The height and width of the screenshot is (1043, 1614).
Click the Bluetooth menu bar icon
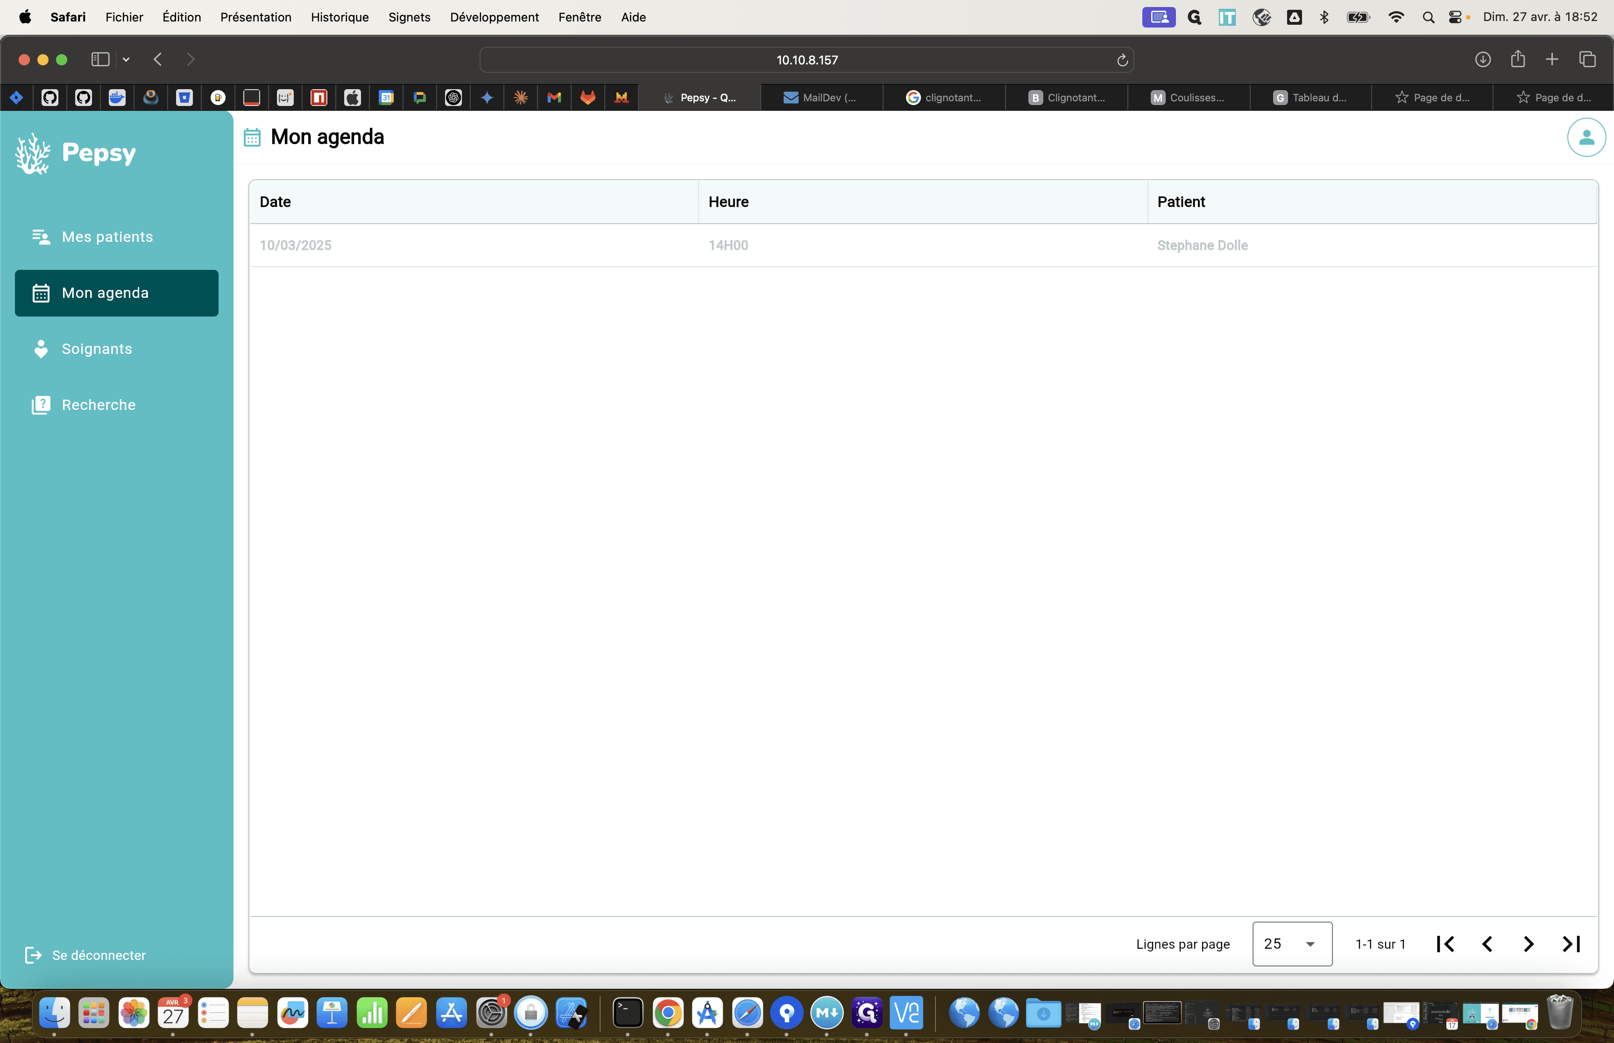point(1324,18)
